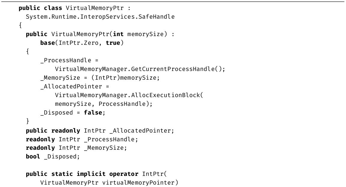Click the 'implicit' keyword in the operator declaration
The width and height of the screenshot is (346, 187).
tap(91, 174)
